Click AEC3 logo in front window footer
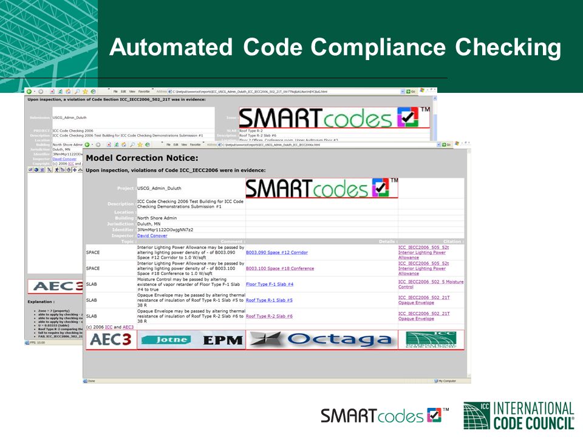This screenshot has height=437, width=583. 111,340
